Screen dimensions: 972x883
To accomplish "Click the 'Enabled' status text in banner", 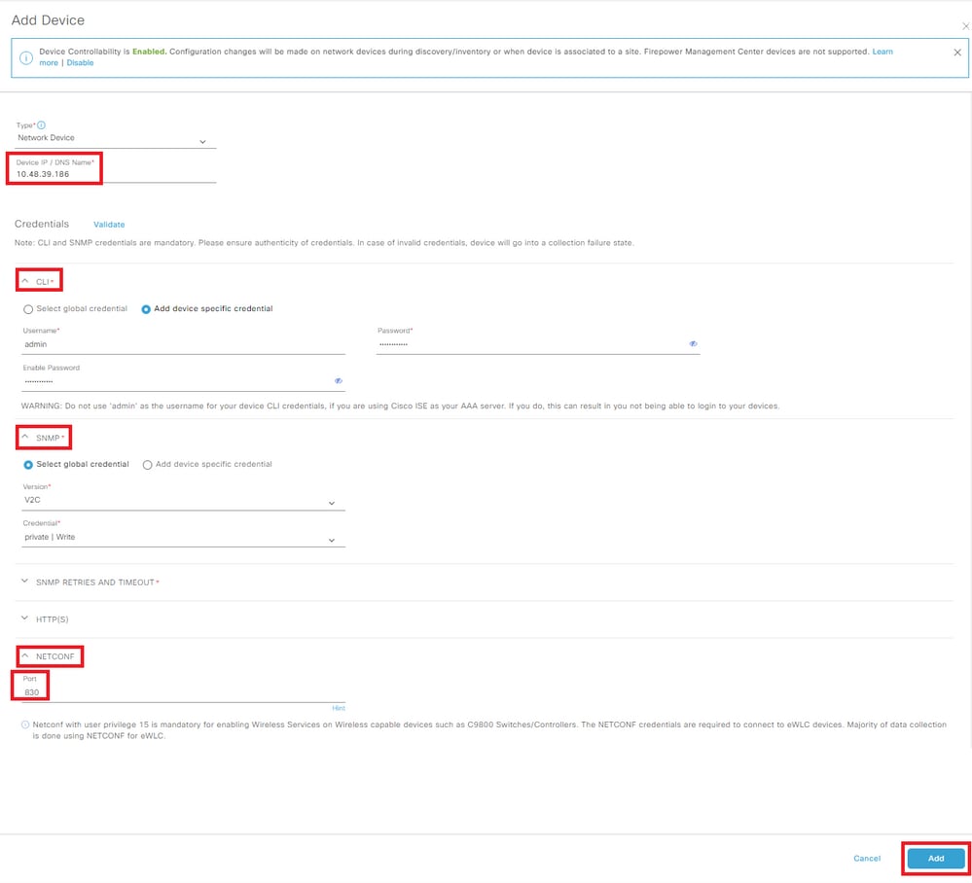I will coord(150,52).
